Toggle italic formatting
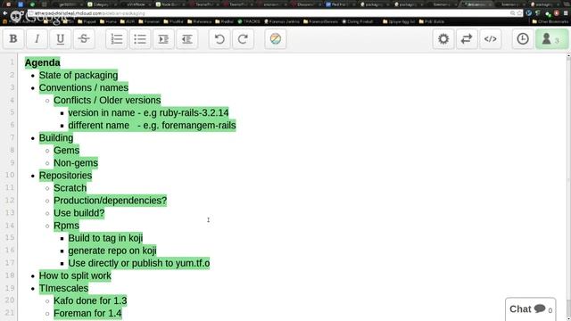Screen dimensions: 571x321 point(37,39)
